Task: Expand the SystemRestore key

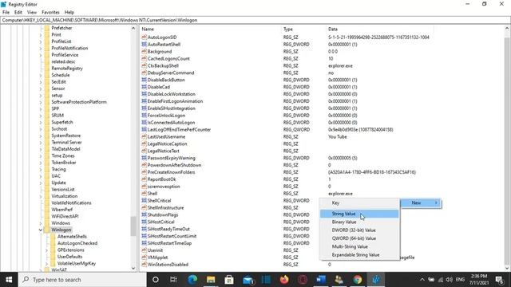Action: point(41,136)
